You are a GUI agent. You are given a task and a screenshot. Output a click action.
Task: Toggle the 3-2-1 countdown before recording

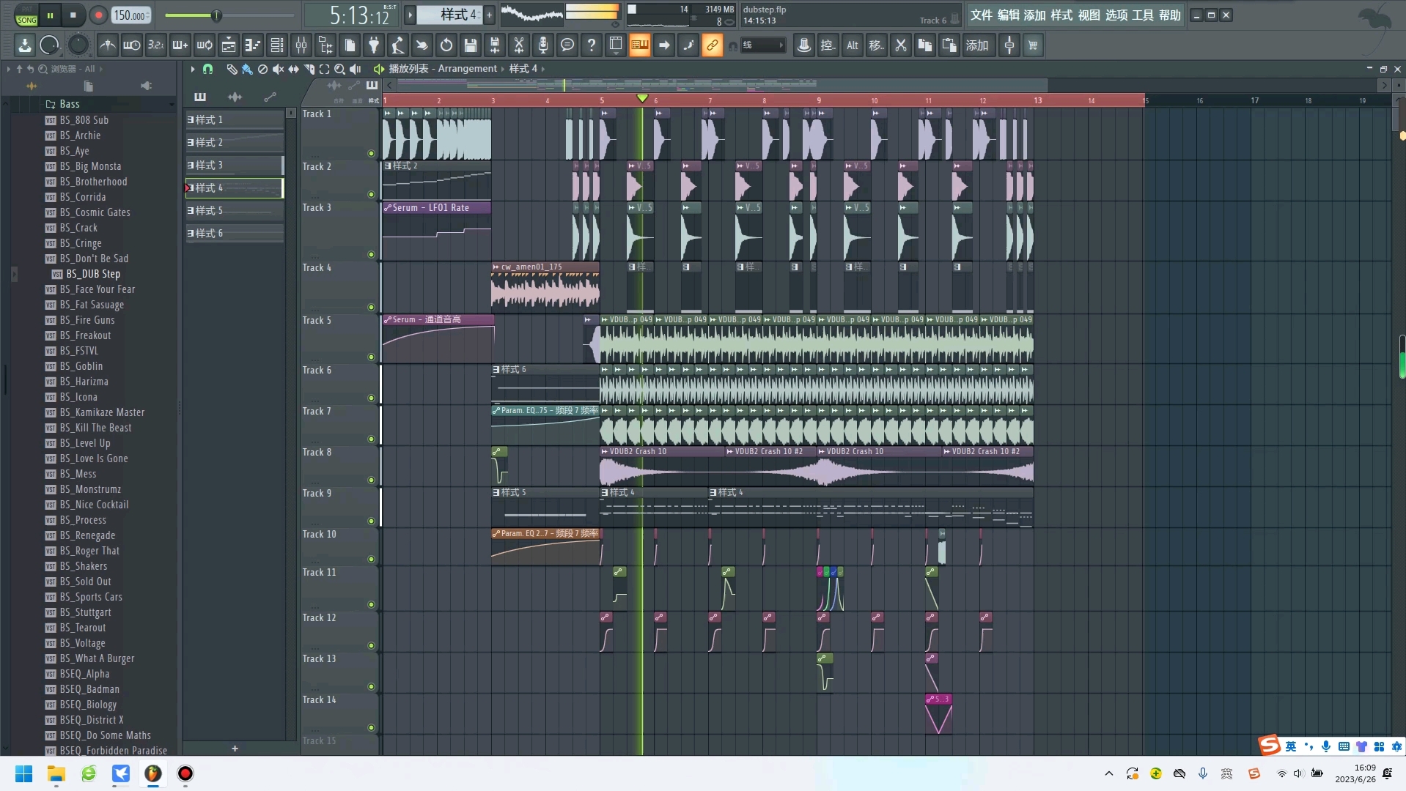tap(156, 45)
